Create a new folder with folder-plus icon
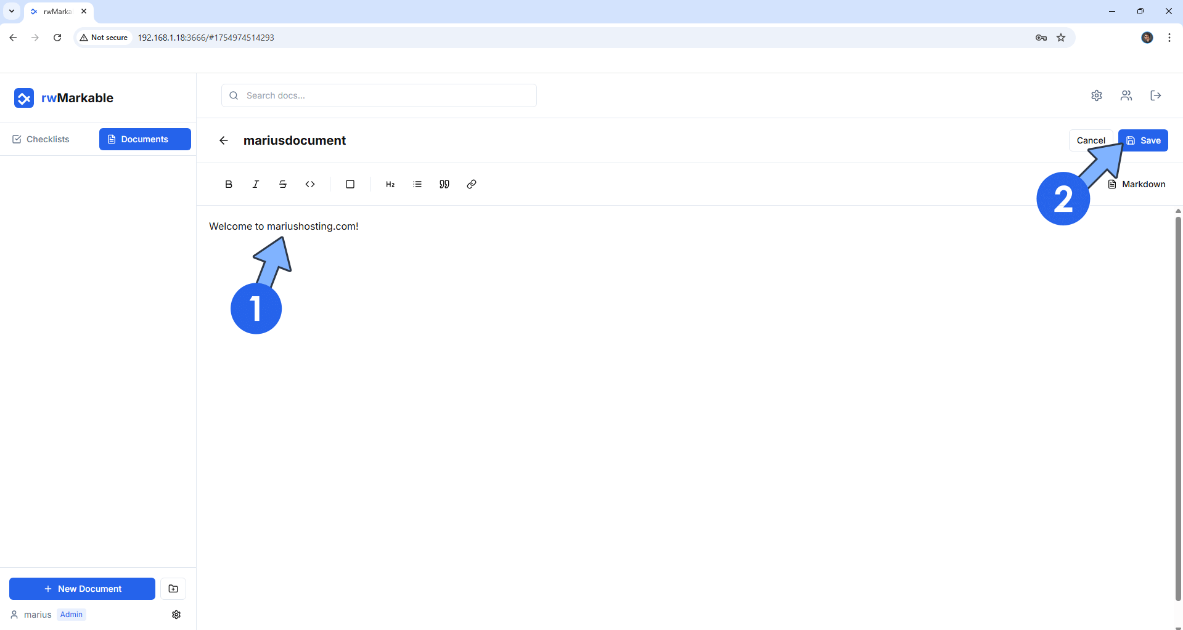Viewport: 1183px width, 630px height. [x=173, y=589]
